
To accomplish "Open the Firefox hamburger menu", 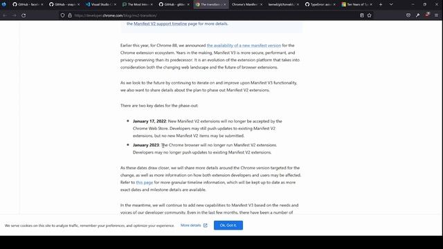I will (437, 15).
